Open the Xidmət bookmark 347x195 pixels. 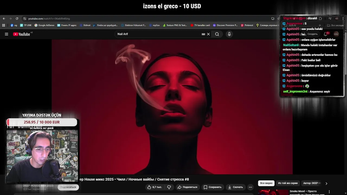(85, 25)
